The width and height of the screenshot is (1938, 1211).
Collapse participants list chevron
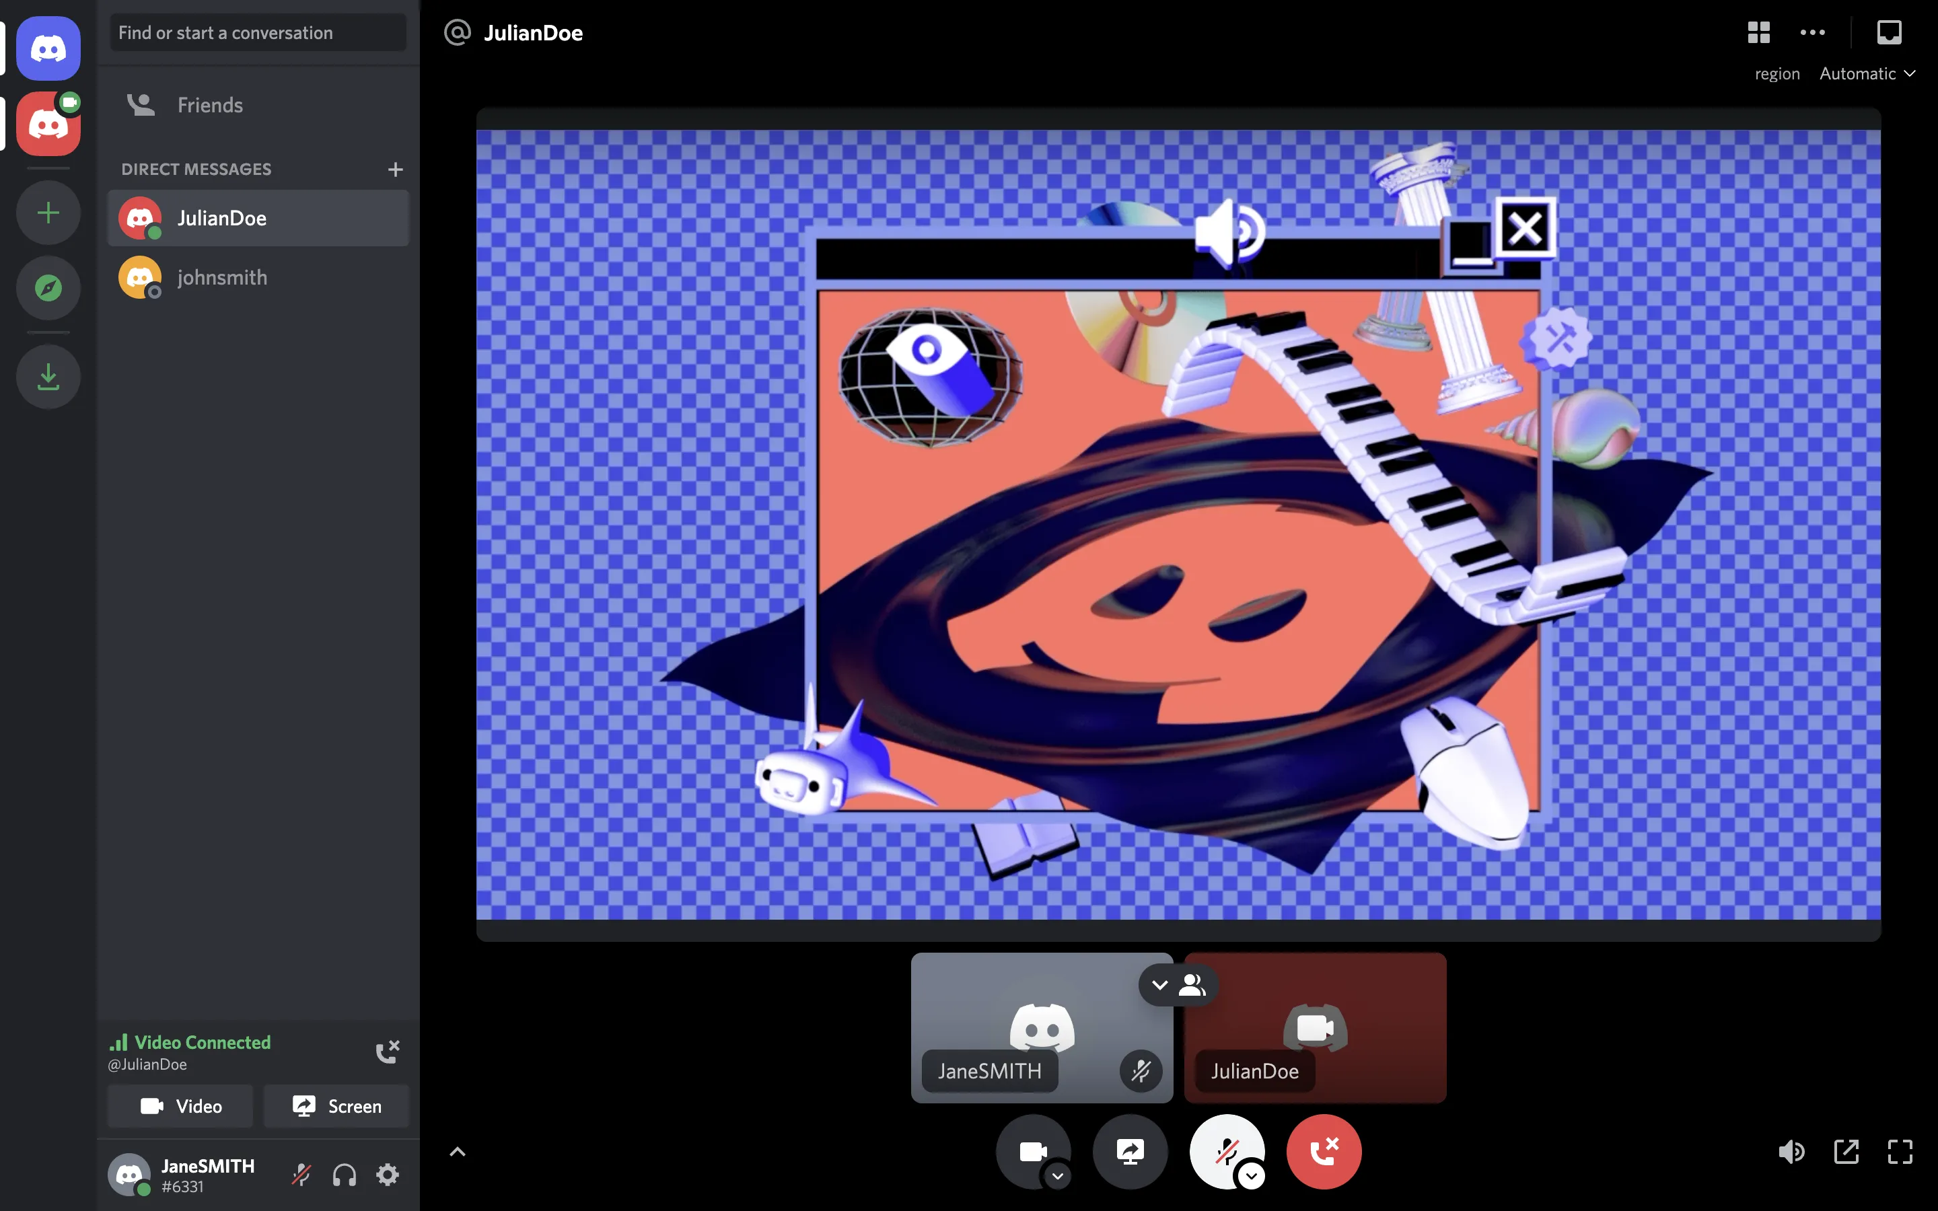click(x=1159, y=985)
